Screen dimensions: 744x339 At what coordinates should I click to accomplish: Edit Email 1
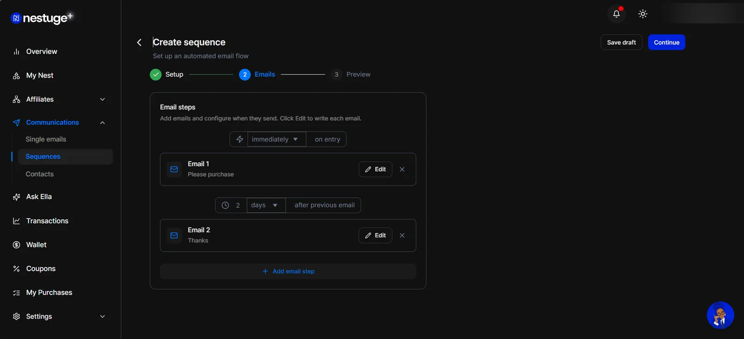[x=375, y=169]
